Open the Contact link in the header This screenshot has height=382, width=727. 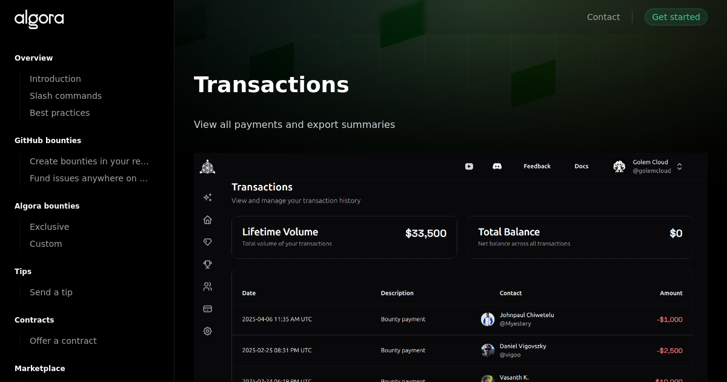click(603, 17)
